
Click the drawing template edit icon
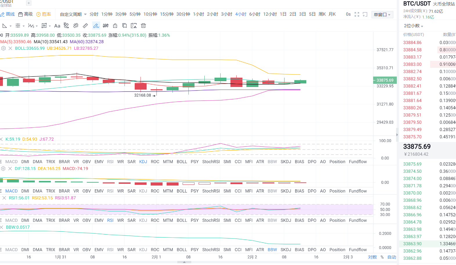click(134, 26)
